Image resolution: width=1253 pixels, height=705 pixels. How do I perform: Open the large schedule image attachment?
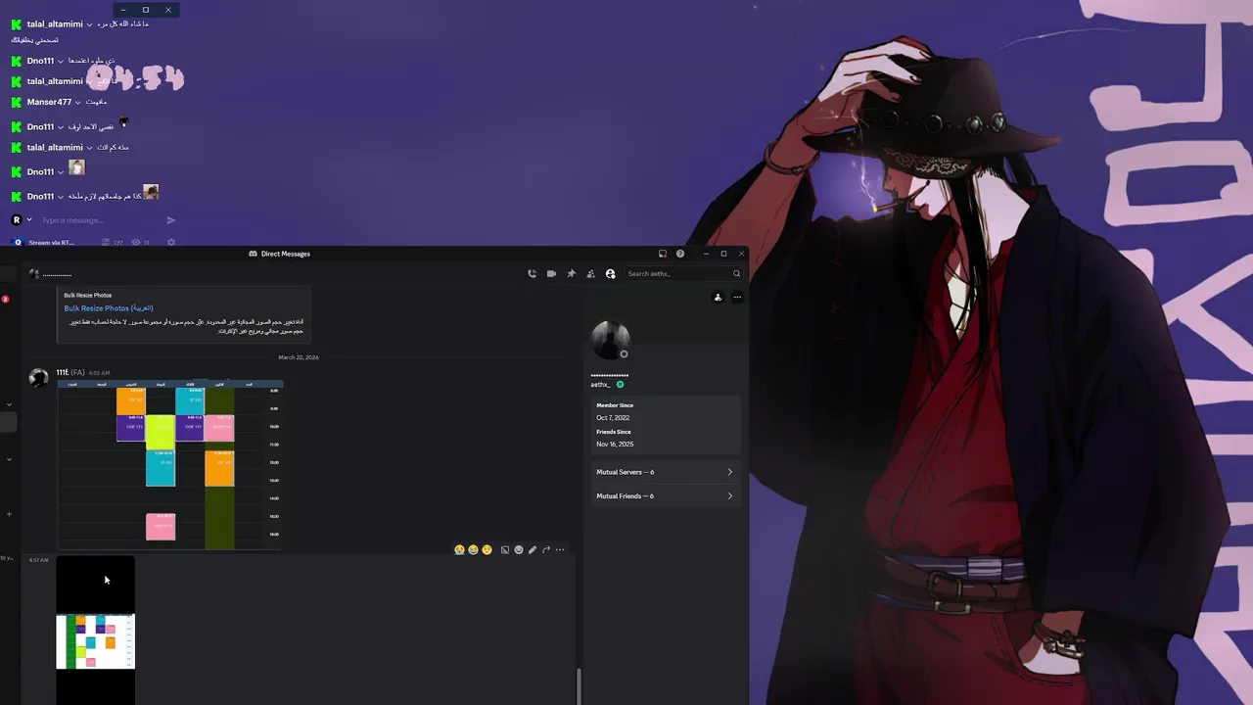(x=170, y=465)
